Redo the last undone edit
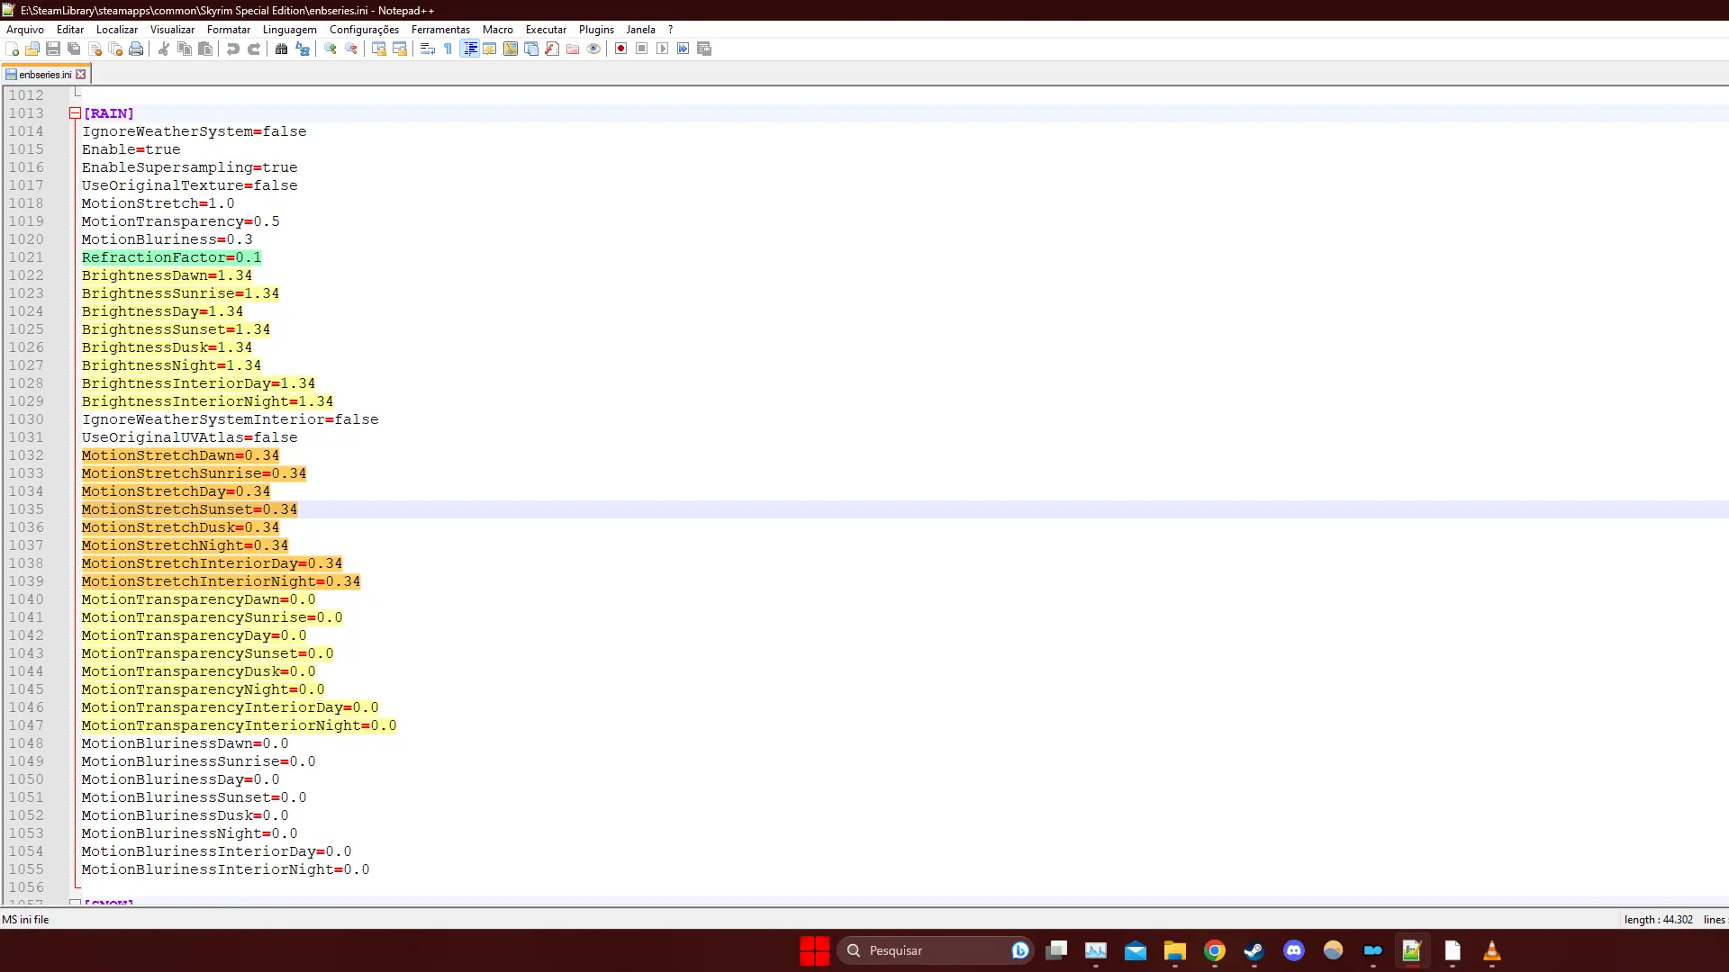The height and width of the screenshot is (972, 1729). pyautogui.click(x=254, y=49)
